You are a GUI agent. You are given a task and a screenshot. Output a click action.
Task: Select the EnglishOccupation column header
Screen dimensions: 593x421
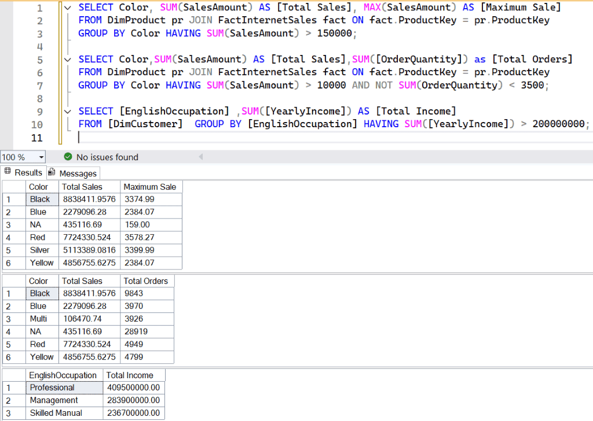(63, 375)
